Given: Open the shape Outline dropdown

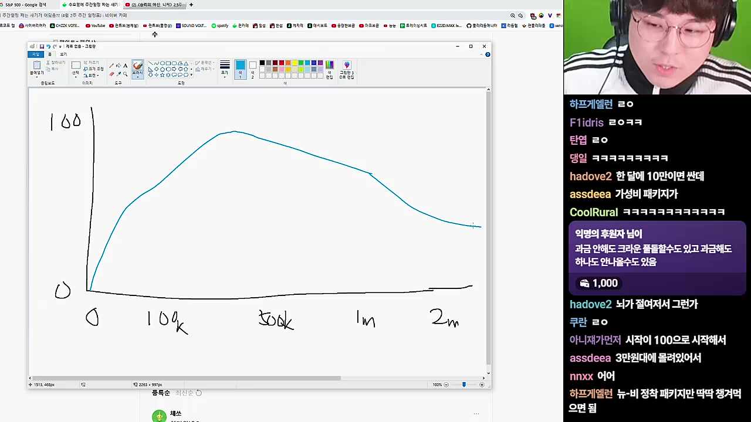Looking at the screenshot, I should (205, 63).
